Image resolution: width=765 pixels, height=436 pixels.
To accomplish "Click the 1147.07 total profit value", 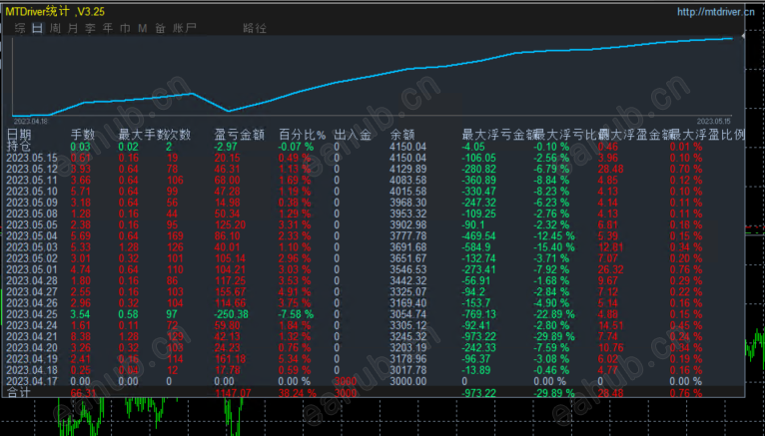I will tap(233, 393).
